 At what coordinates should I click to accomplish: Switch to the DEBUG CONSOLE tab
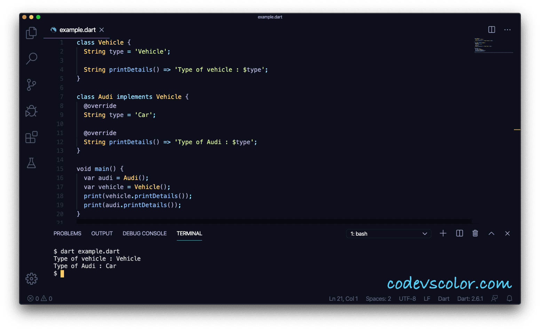pos(145,233)
